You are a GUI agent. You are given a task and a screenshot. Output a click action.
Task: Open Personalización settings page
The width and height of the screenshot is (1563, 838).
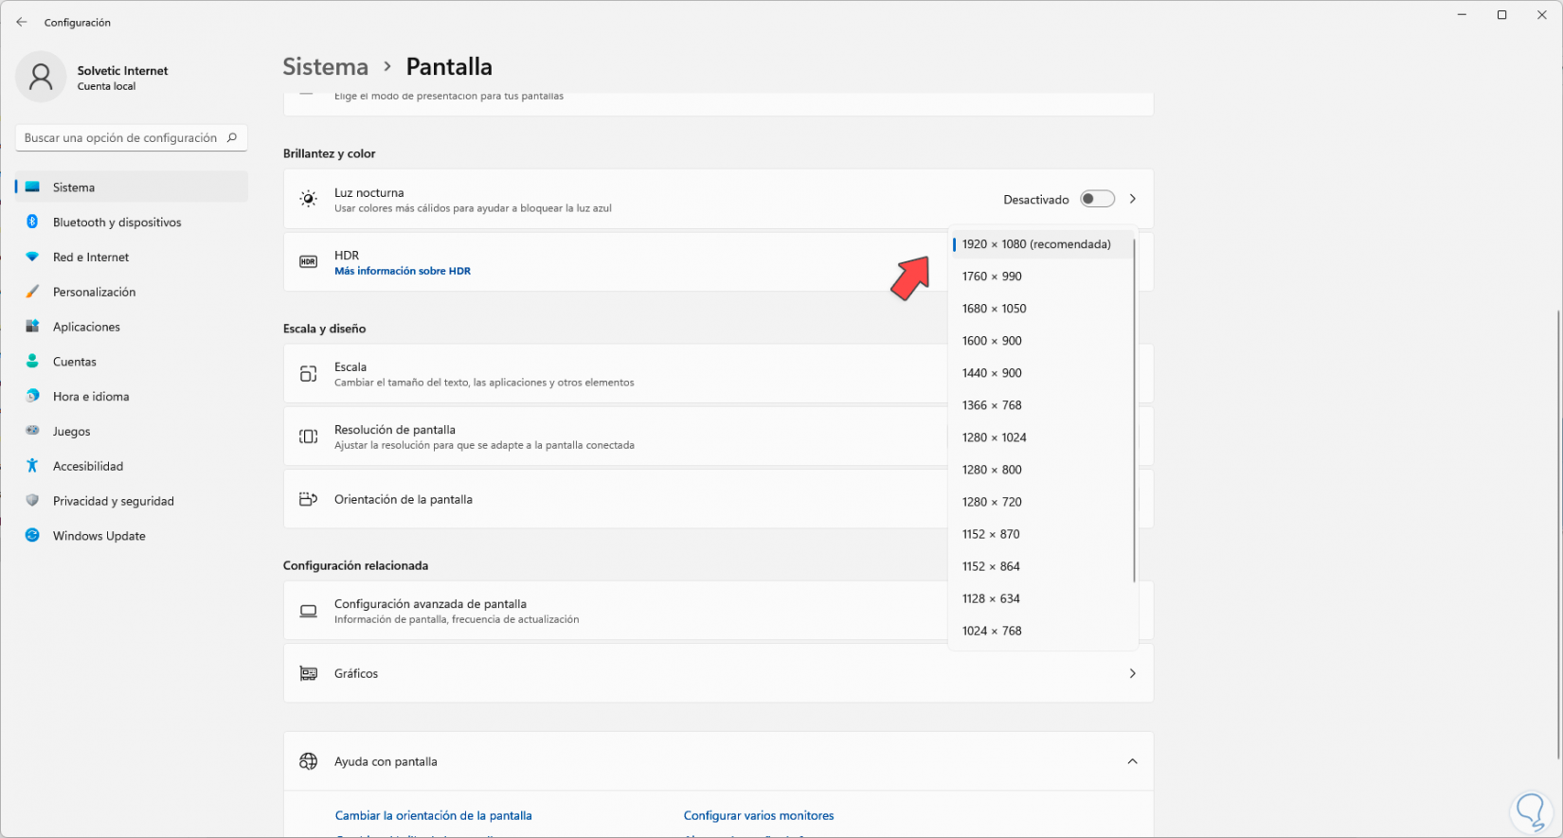(x=94, y=293)
